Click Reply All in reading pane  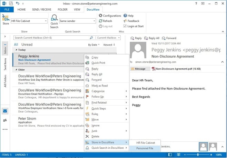coord(151,38)
